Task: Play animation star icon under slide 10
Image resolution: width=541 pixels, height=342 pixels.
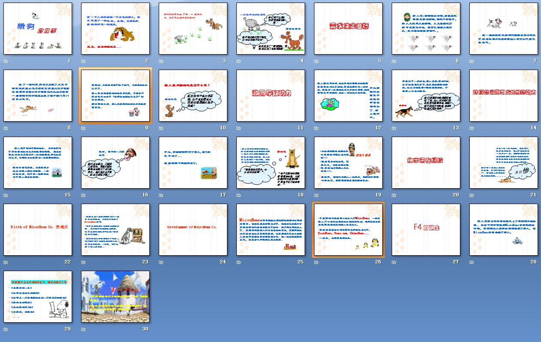Action: [x=161, y=128]
